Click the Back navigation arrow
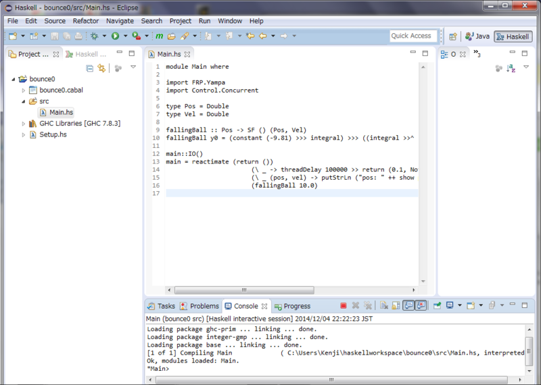The image size is (541, 385). [x=263, y=36]
